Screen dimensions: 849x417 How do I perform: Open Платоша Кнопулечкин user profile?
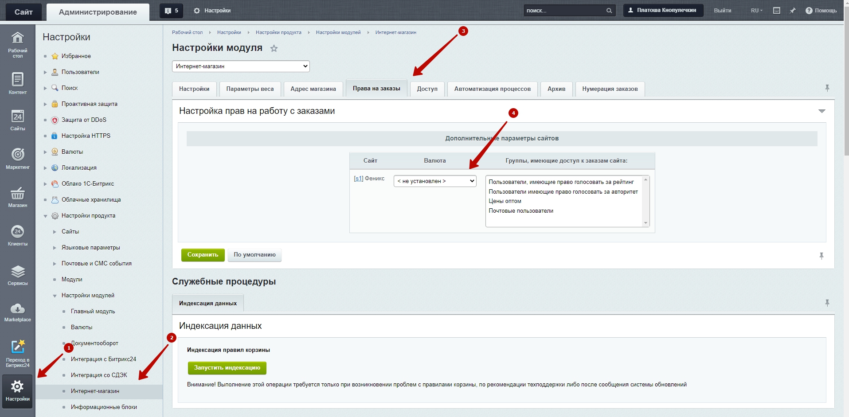(663, 11)
